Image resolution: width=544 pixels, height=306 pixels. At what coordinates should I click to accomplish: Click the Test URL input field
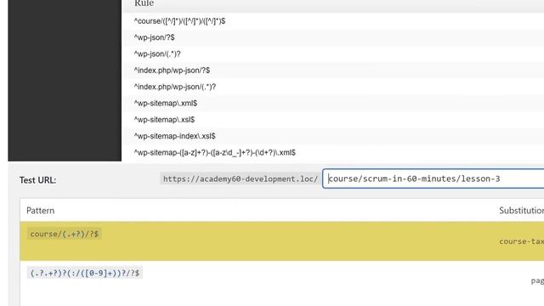[x=433, y=178]
